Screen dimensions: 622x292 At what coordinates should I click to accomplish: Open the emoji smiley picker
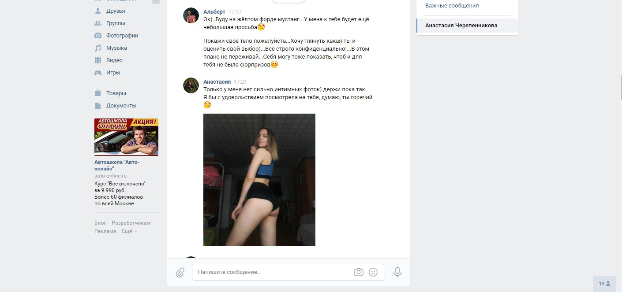(x=373, y=272)
